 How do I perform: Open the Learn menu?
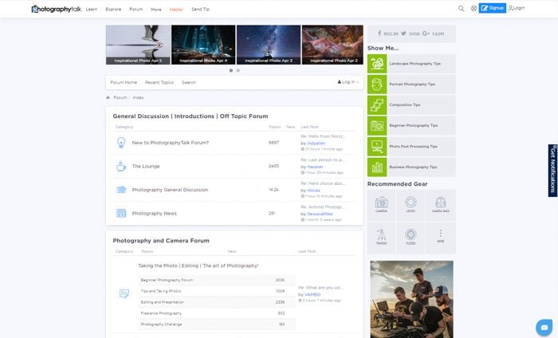click(92, 10)
